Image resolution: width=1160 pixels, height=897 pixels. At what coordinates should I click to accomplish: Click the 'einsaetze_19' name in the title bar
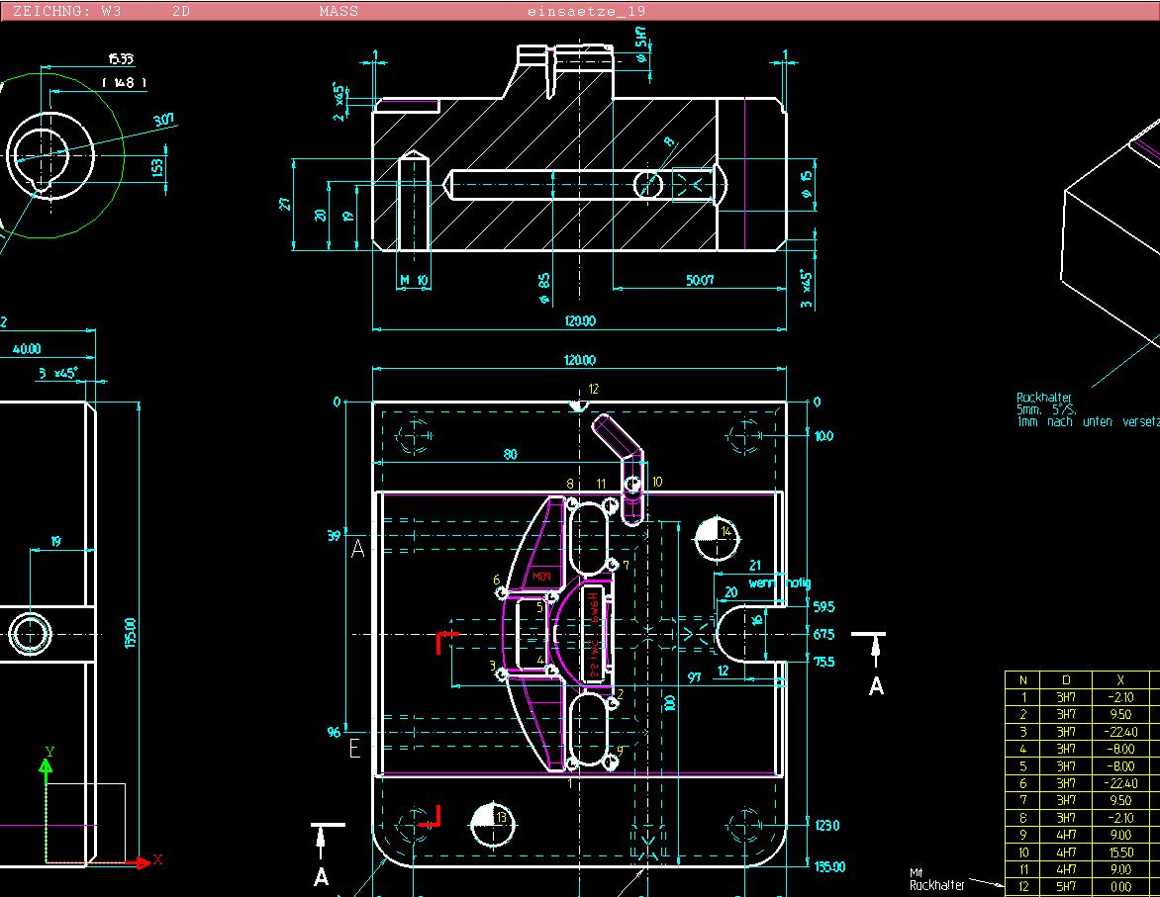point(586,11)
